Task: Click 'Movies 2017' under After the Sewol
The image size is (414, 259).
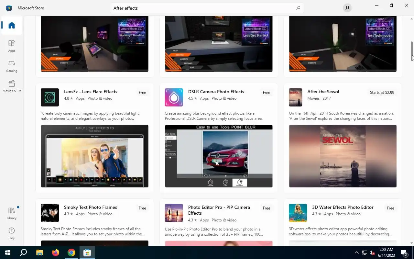Action: (319, 98)
